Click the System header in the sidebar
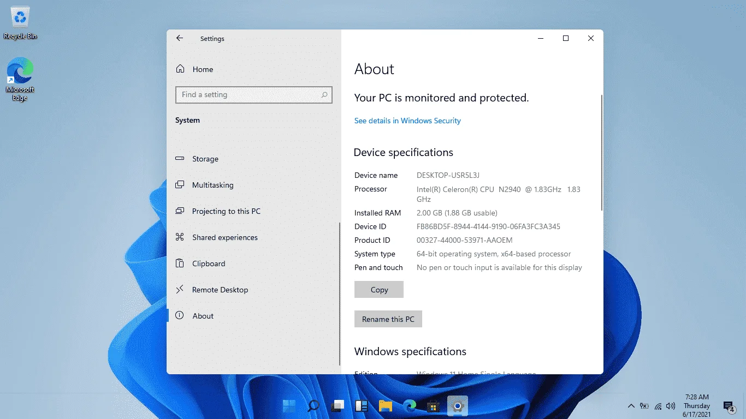The width and height of the screenshot is (746, 419). pyautogui.click(x=187, y=120)
